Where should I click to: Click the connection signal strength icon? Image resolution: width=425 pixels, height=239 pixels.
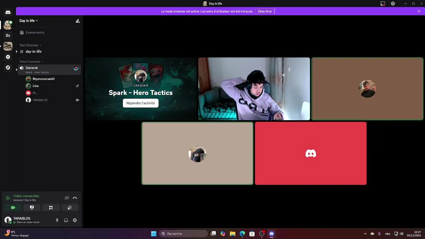(x=8, y=198)
